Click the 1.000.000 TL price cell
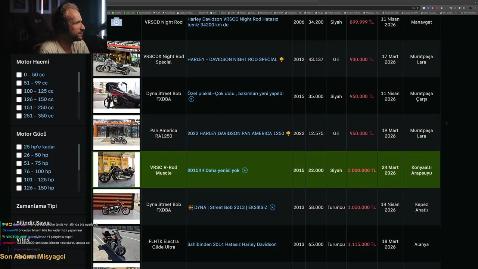This screenshot has width=478, height=269. (361, 170)
